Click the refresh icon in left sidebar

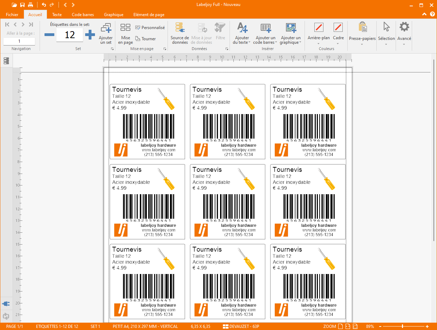pyautogui.click(x=6, y=316)
